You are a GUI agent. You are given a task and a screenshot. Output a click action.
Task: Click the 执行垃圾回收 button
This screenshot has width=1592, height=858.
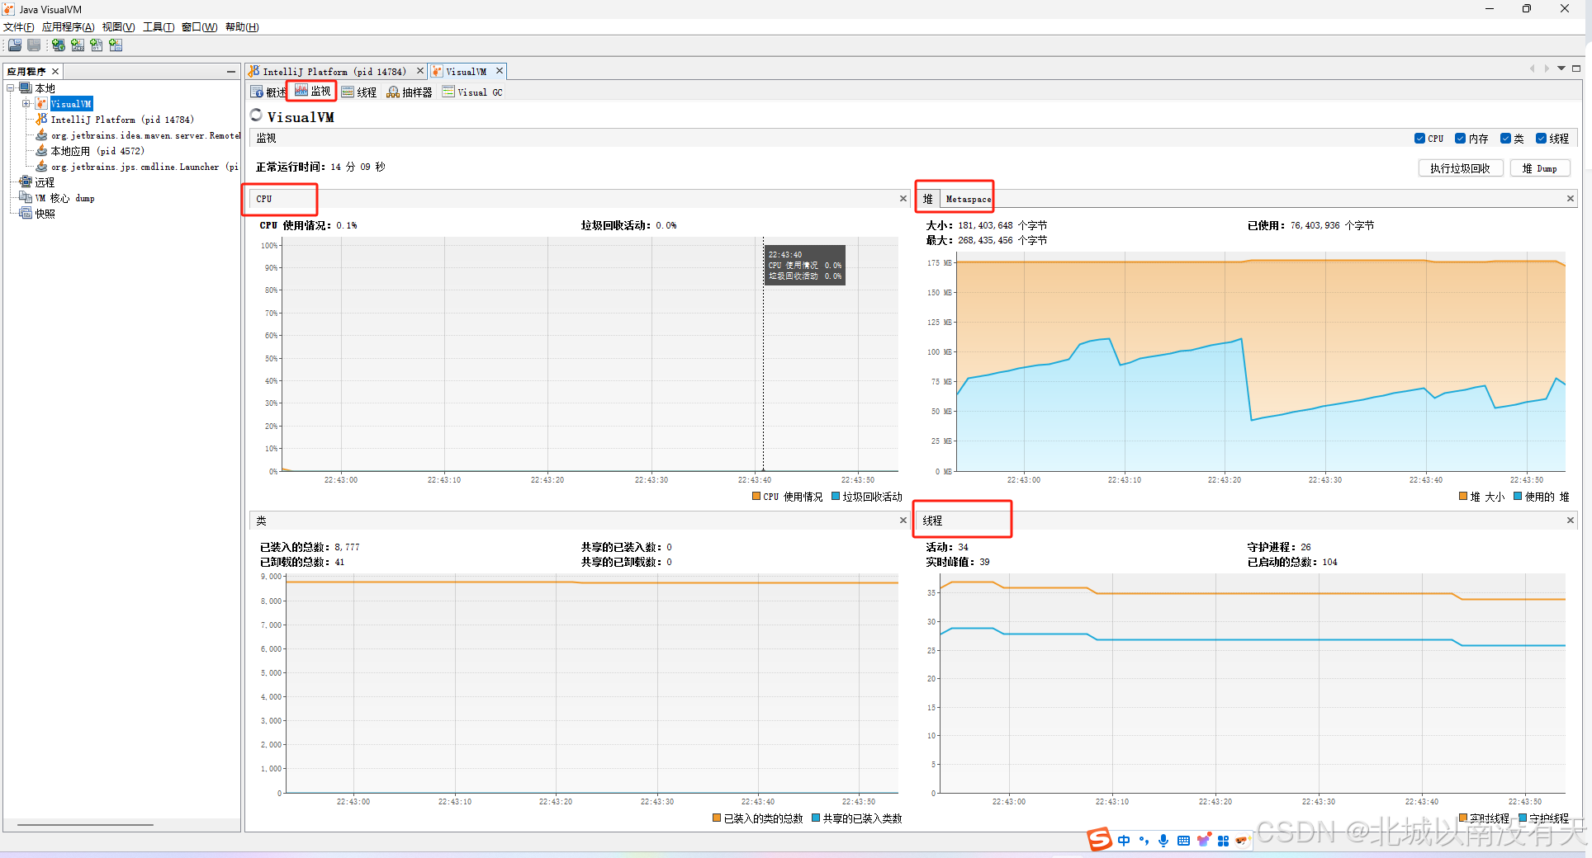point(1460,168)
